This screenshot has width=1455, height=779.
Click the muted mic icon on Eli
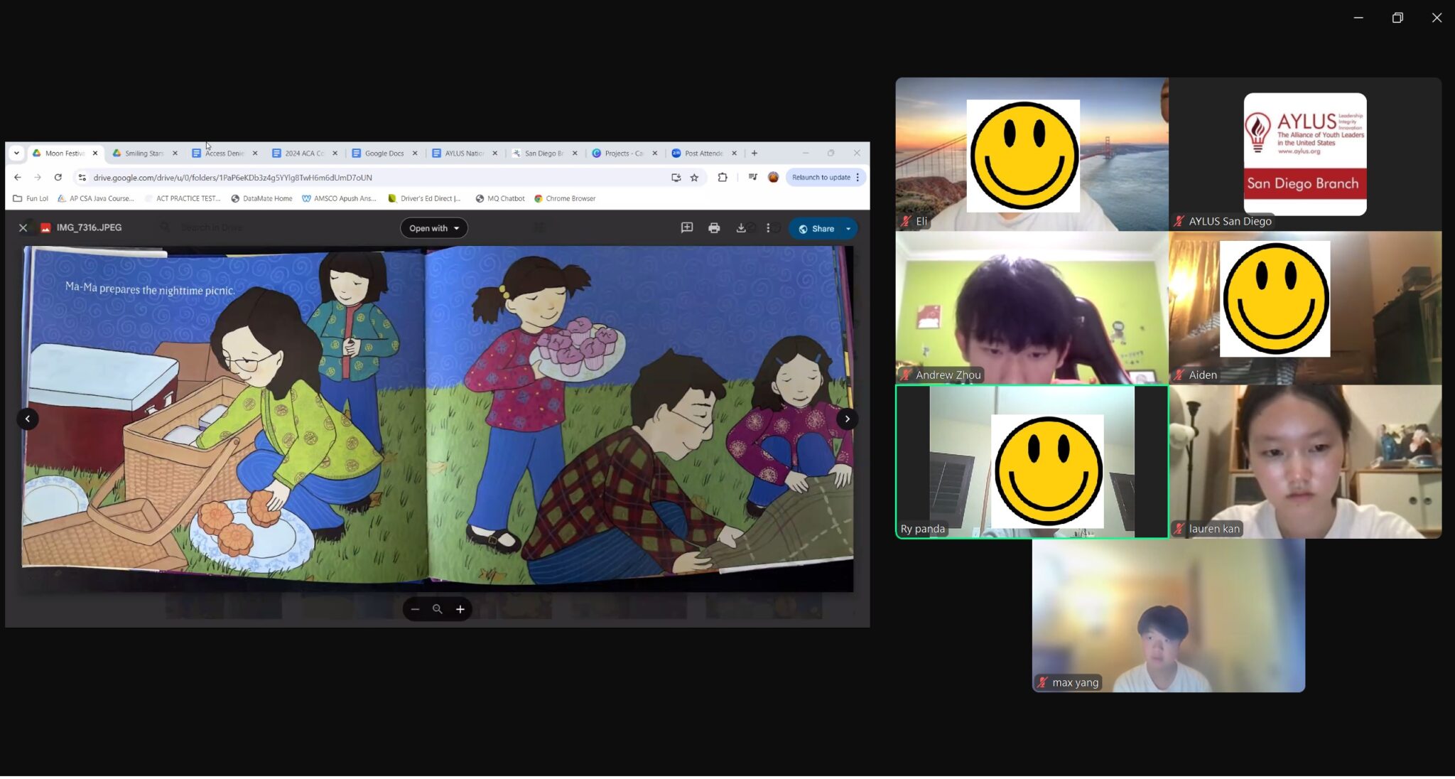(x=906, y=222)
